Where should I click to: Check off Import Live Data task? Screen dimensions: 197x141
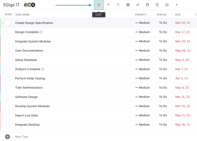7,115
